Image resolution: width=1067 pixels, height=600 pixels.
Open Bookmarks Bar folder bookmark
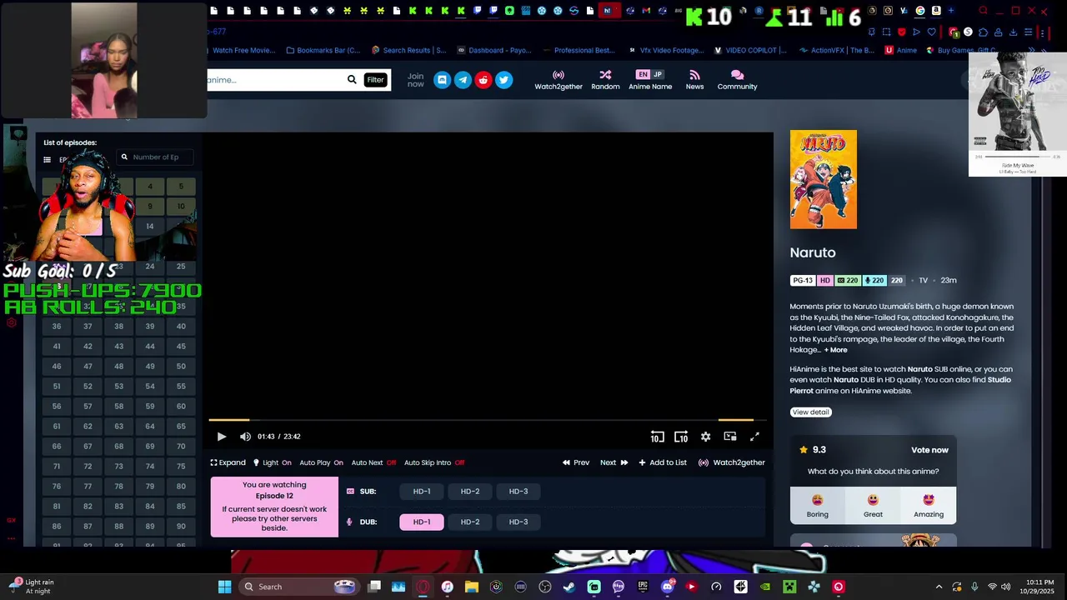[323, 50]
